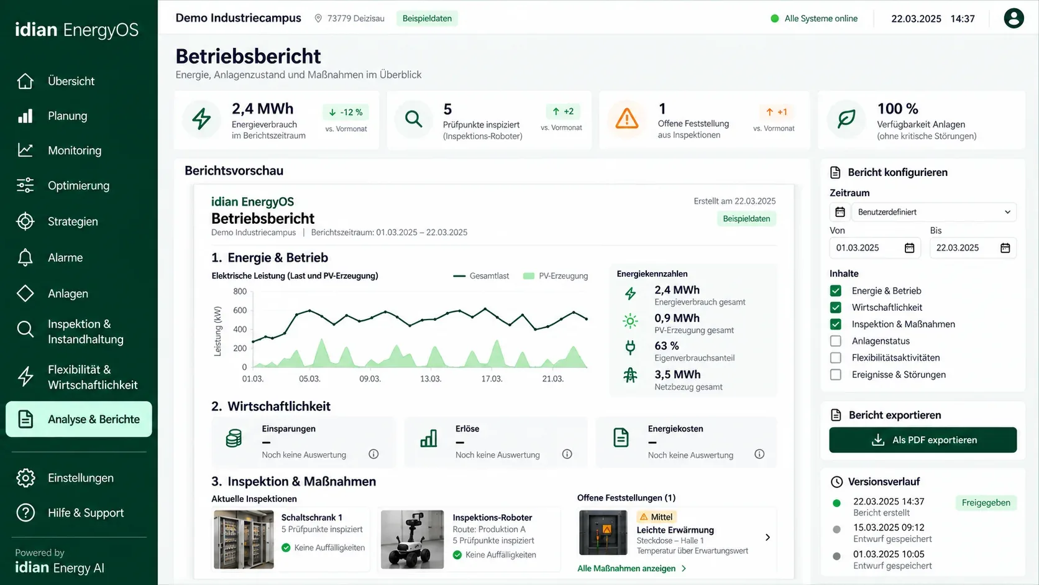Click the home icon for Übersicht
This screenshot has width=1039, height=585.
(25, 81)
